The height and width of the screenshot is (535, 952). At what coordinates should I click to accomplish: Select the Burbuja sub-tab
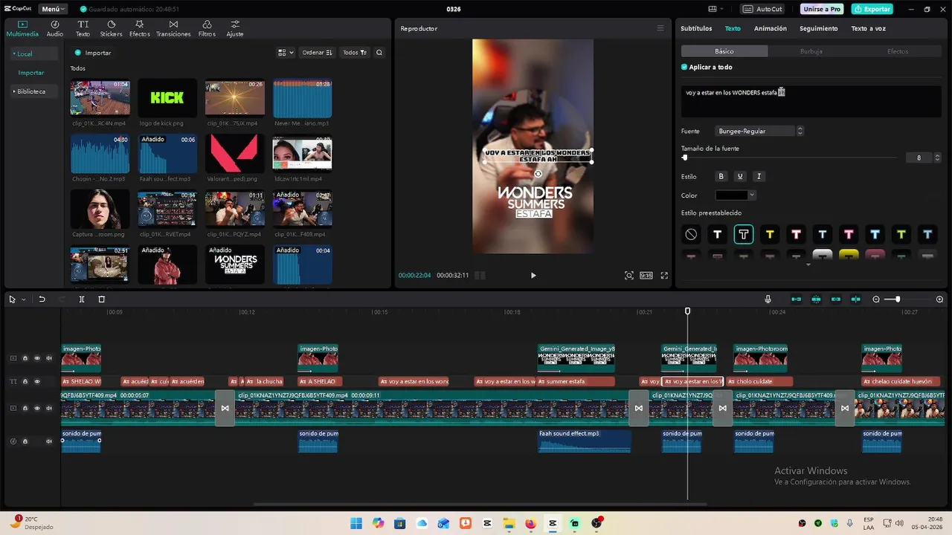click(x=811, y=51)
